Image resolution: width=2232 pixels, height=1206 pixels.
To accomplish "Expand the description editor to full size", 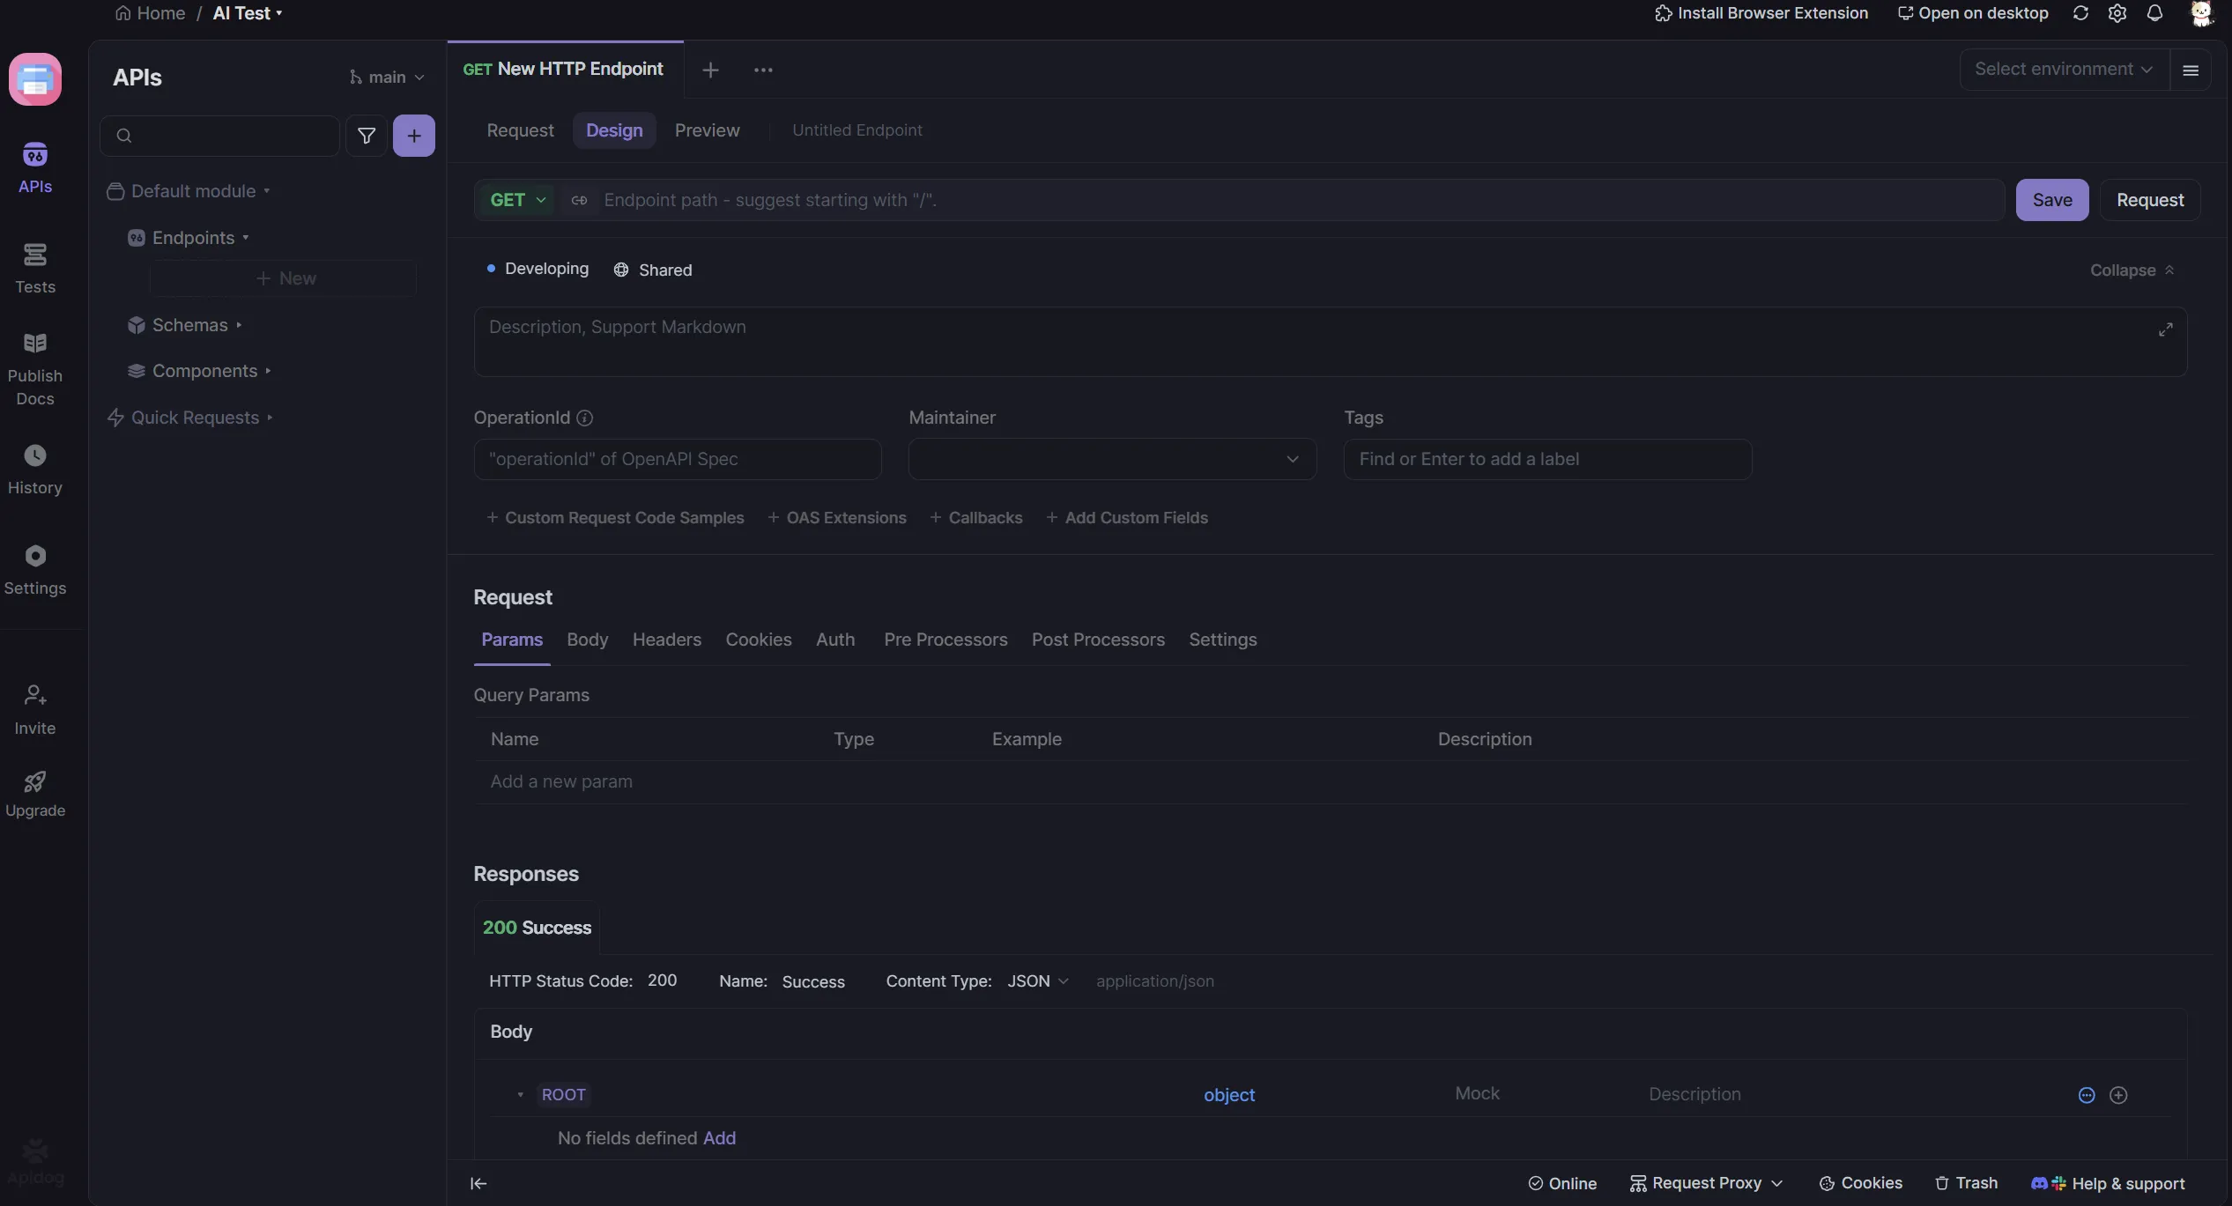I will point(2165,329).
